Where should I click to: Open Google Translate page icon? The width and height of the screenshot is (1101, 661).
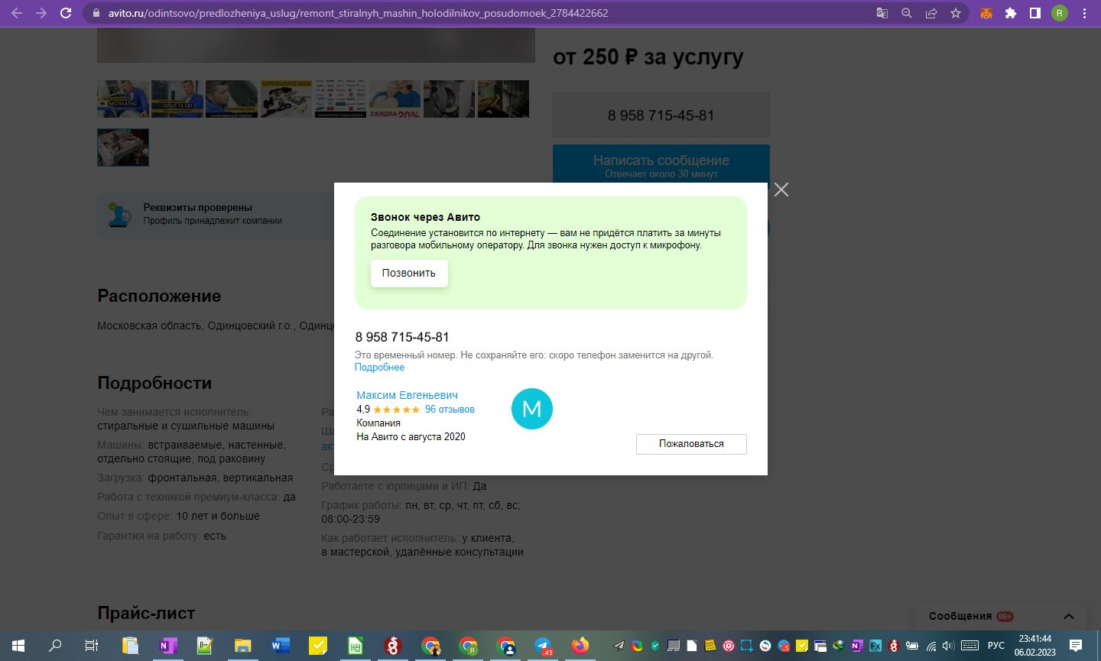[x=882, y=13]
